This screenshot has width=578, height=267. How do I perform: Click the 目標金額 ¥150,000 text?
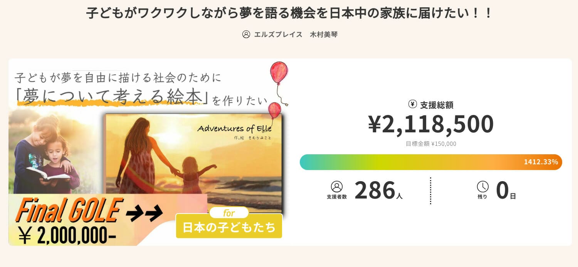431,144
